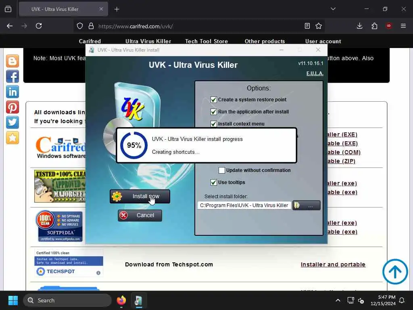Open the E.U.L.A. link
Screen dimensions: 413x310
(x=315, y=73)
